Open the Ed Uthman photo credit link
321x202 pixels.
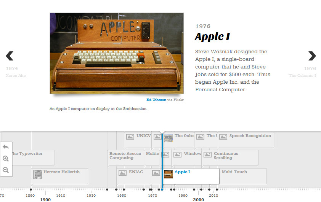[x=156, y=100]
